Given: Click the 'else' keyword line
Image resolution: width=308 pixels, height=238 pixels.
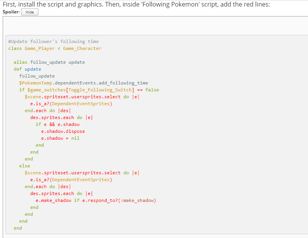Looking at the screenshot, I should [25, 166].
